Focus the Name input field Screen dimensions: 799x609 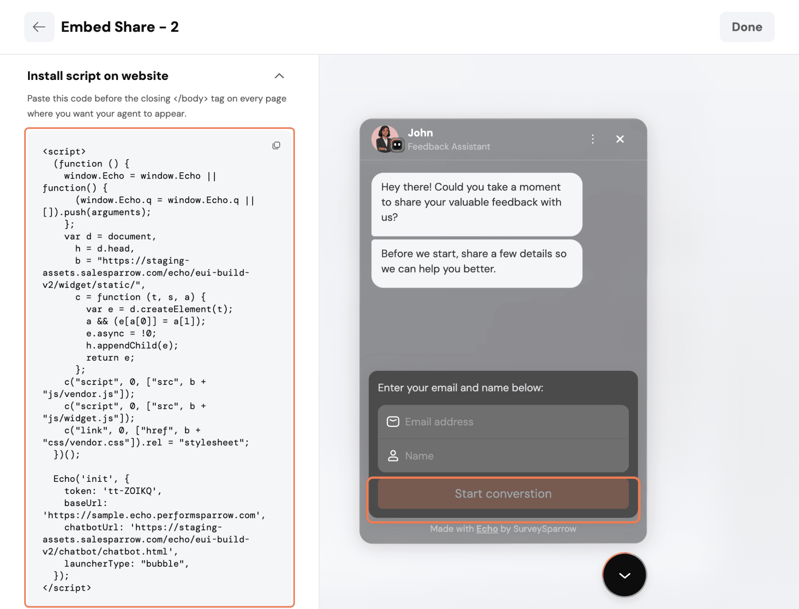[x=503, y=456]
